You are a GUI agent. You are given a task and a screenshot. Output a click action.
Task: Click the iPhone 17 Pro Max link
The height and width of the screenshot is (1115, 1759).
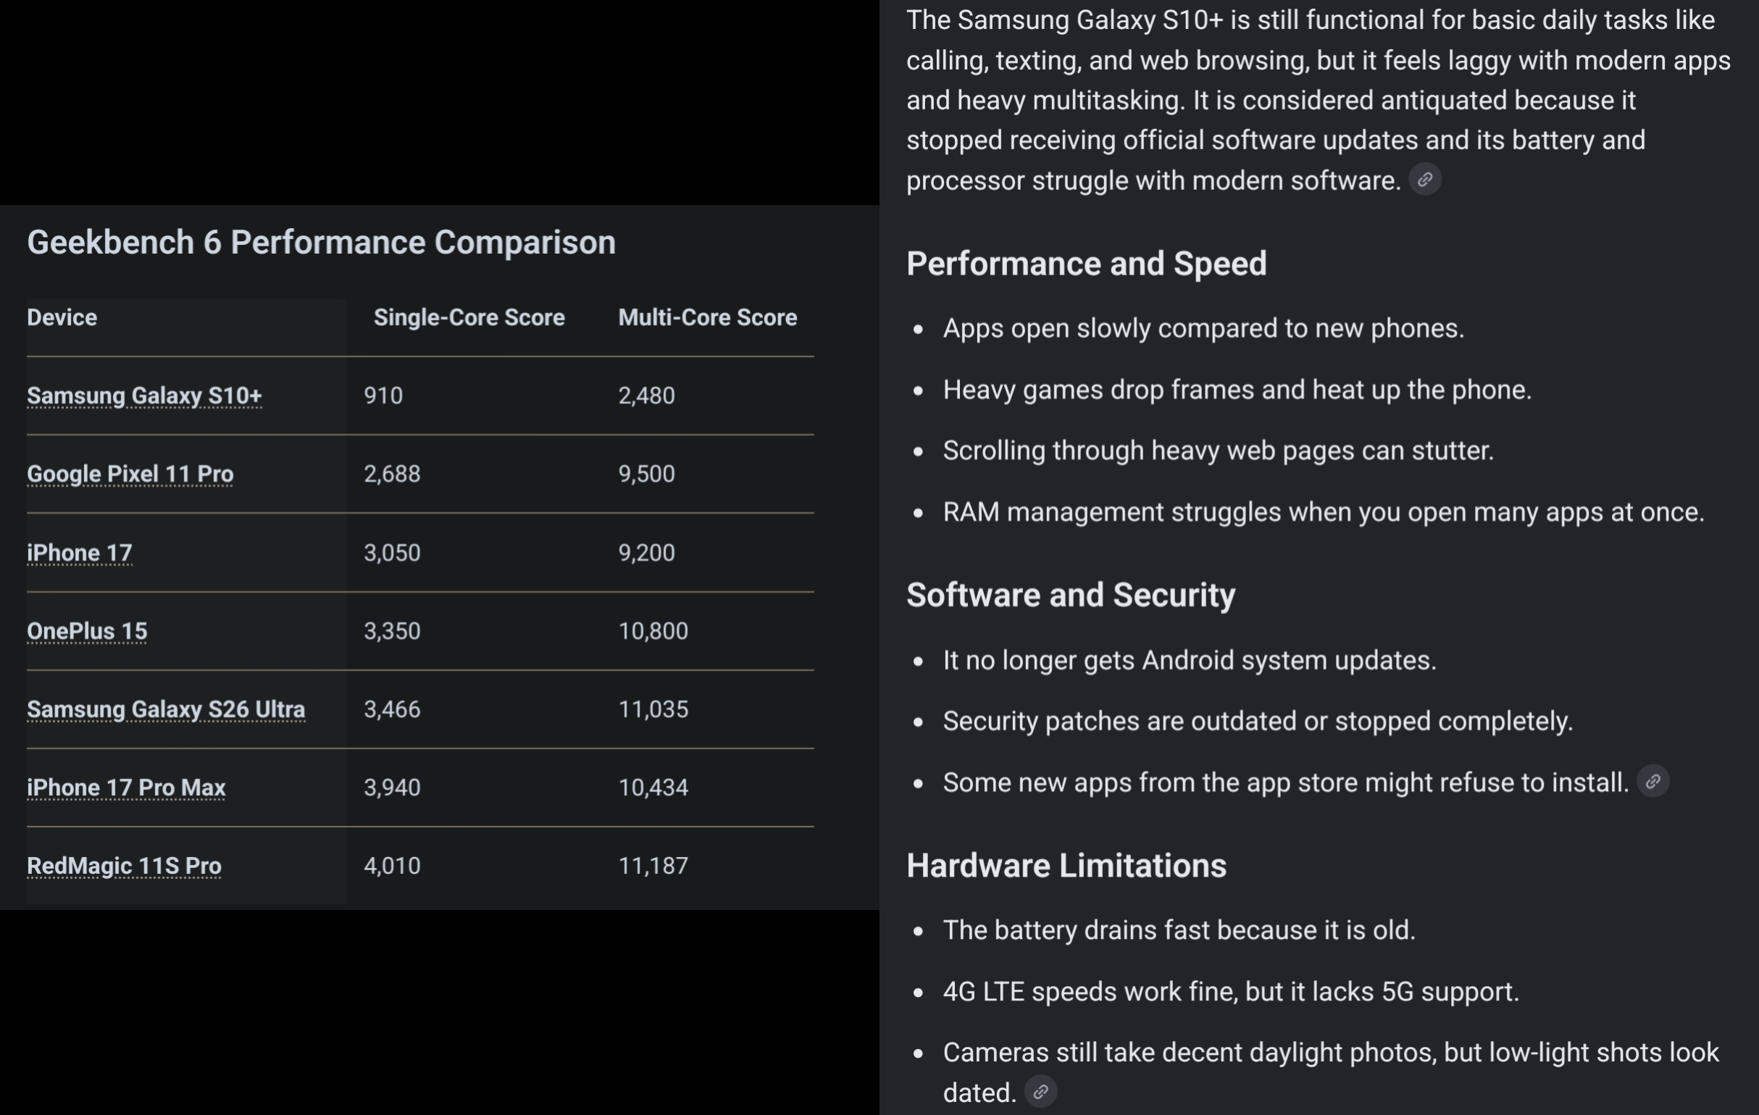(126, 787)
